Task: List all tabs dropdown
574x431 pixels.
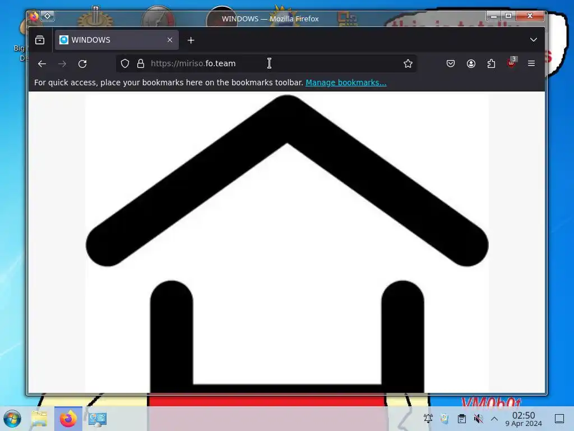Action: click(534, 40)
